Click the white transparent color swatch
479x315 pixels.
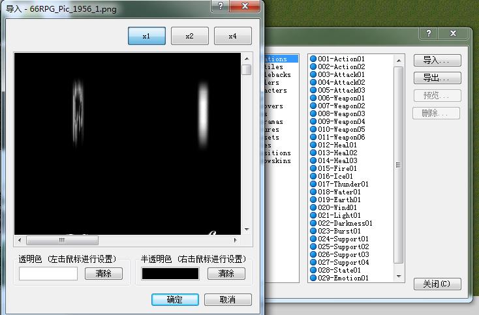pos(48,273)
